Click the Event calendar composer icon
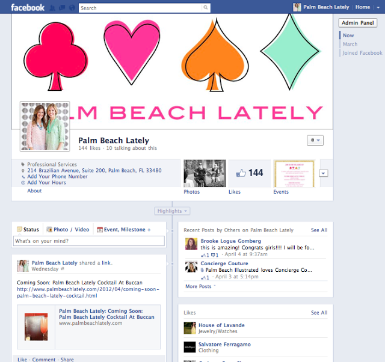Viewport: 385px width, 362px height. 100,230
